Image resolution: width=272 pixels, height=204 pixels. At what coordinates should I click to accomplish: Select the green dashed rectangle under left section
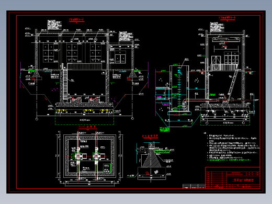click(85, 118)
